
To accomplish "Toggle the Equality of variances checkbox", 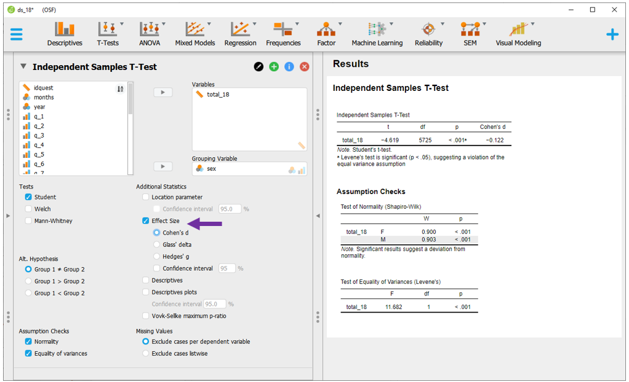I will pos(28,353).
